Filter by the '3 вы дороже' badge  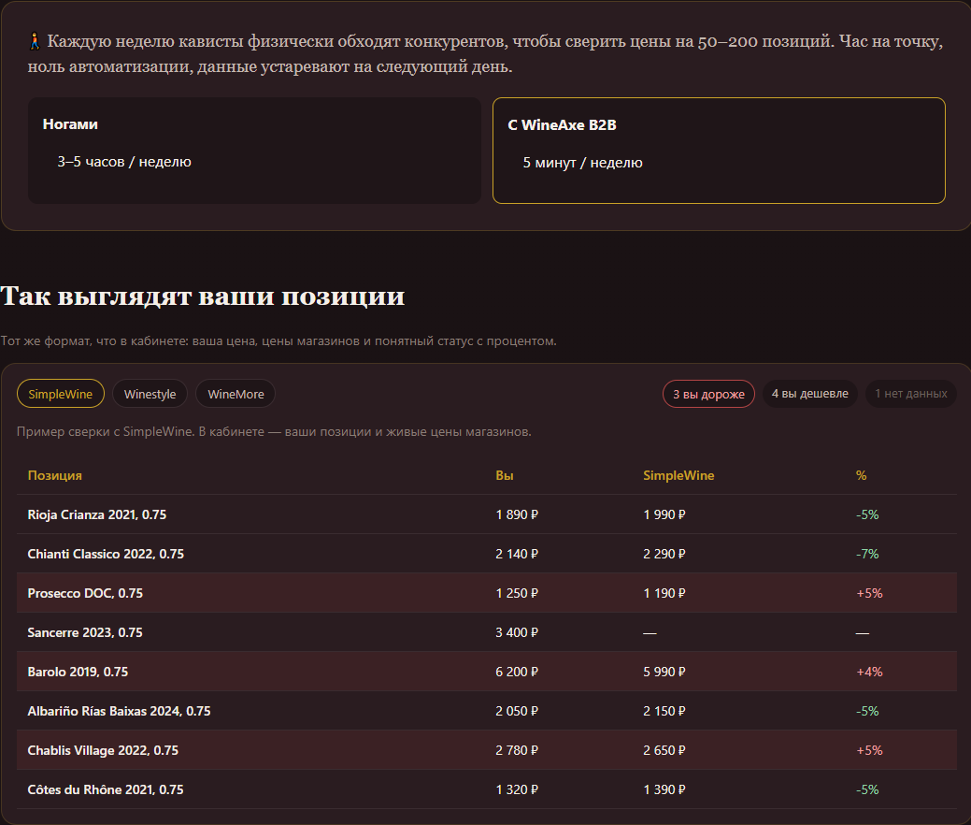[x=708, y=394]
